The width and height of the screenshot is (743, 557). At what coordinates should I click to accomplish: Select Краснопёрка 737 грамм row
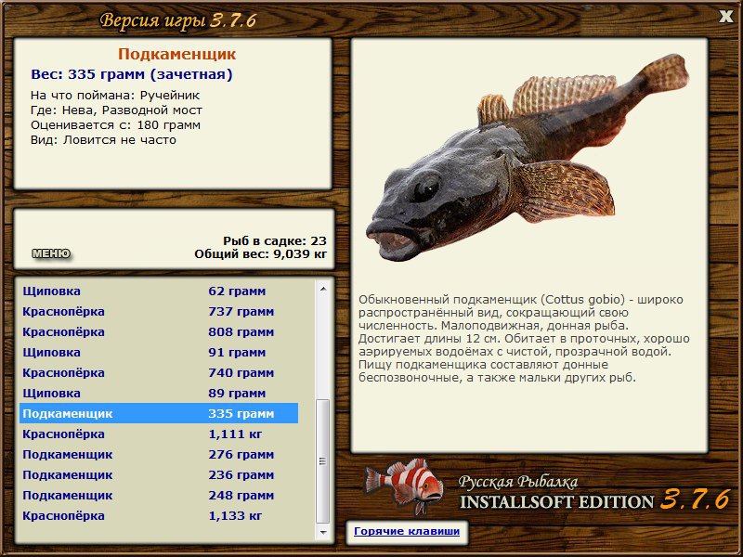[159, 311]
